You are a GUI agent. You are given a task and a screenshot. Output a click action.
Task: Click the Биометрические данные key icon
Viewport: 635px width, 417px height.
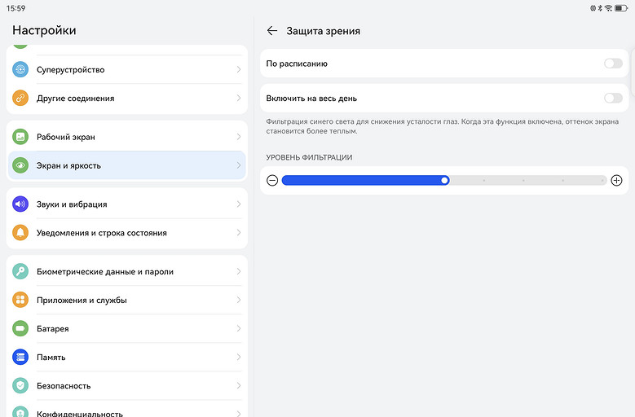[20, 272]
